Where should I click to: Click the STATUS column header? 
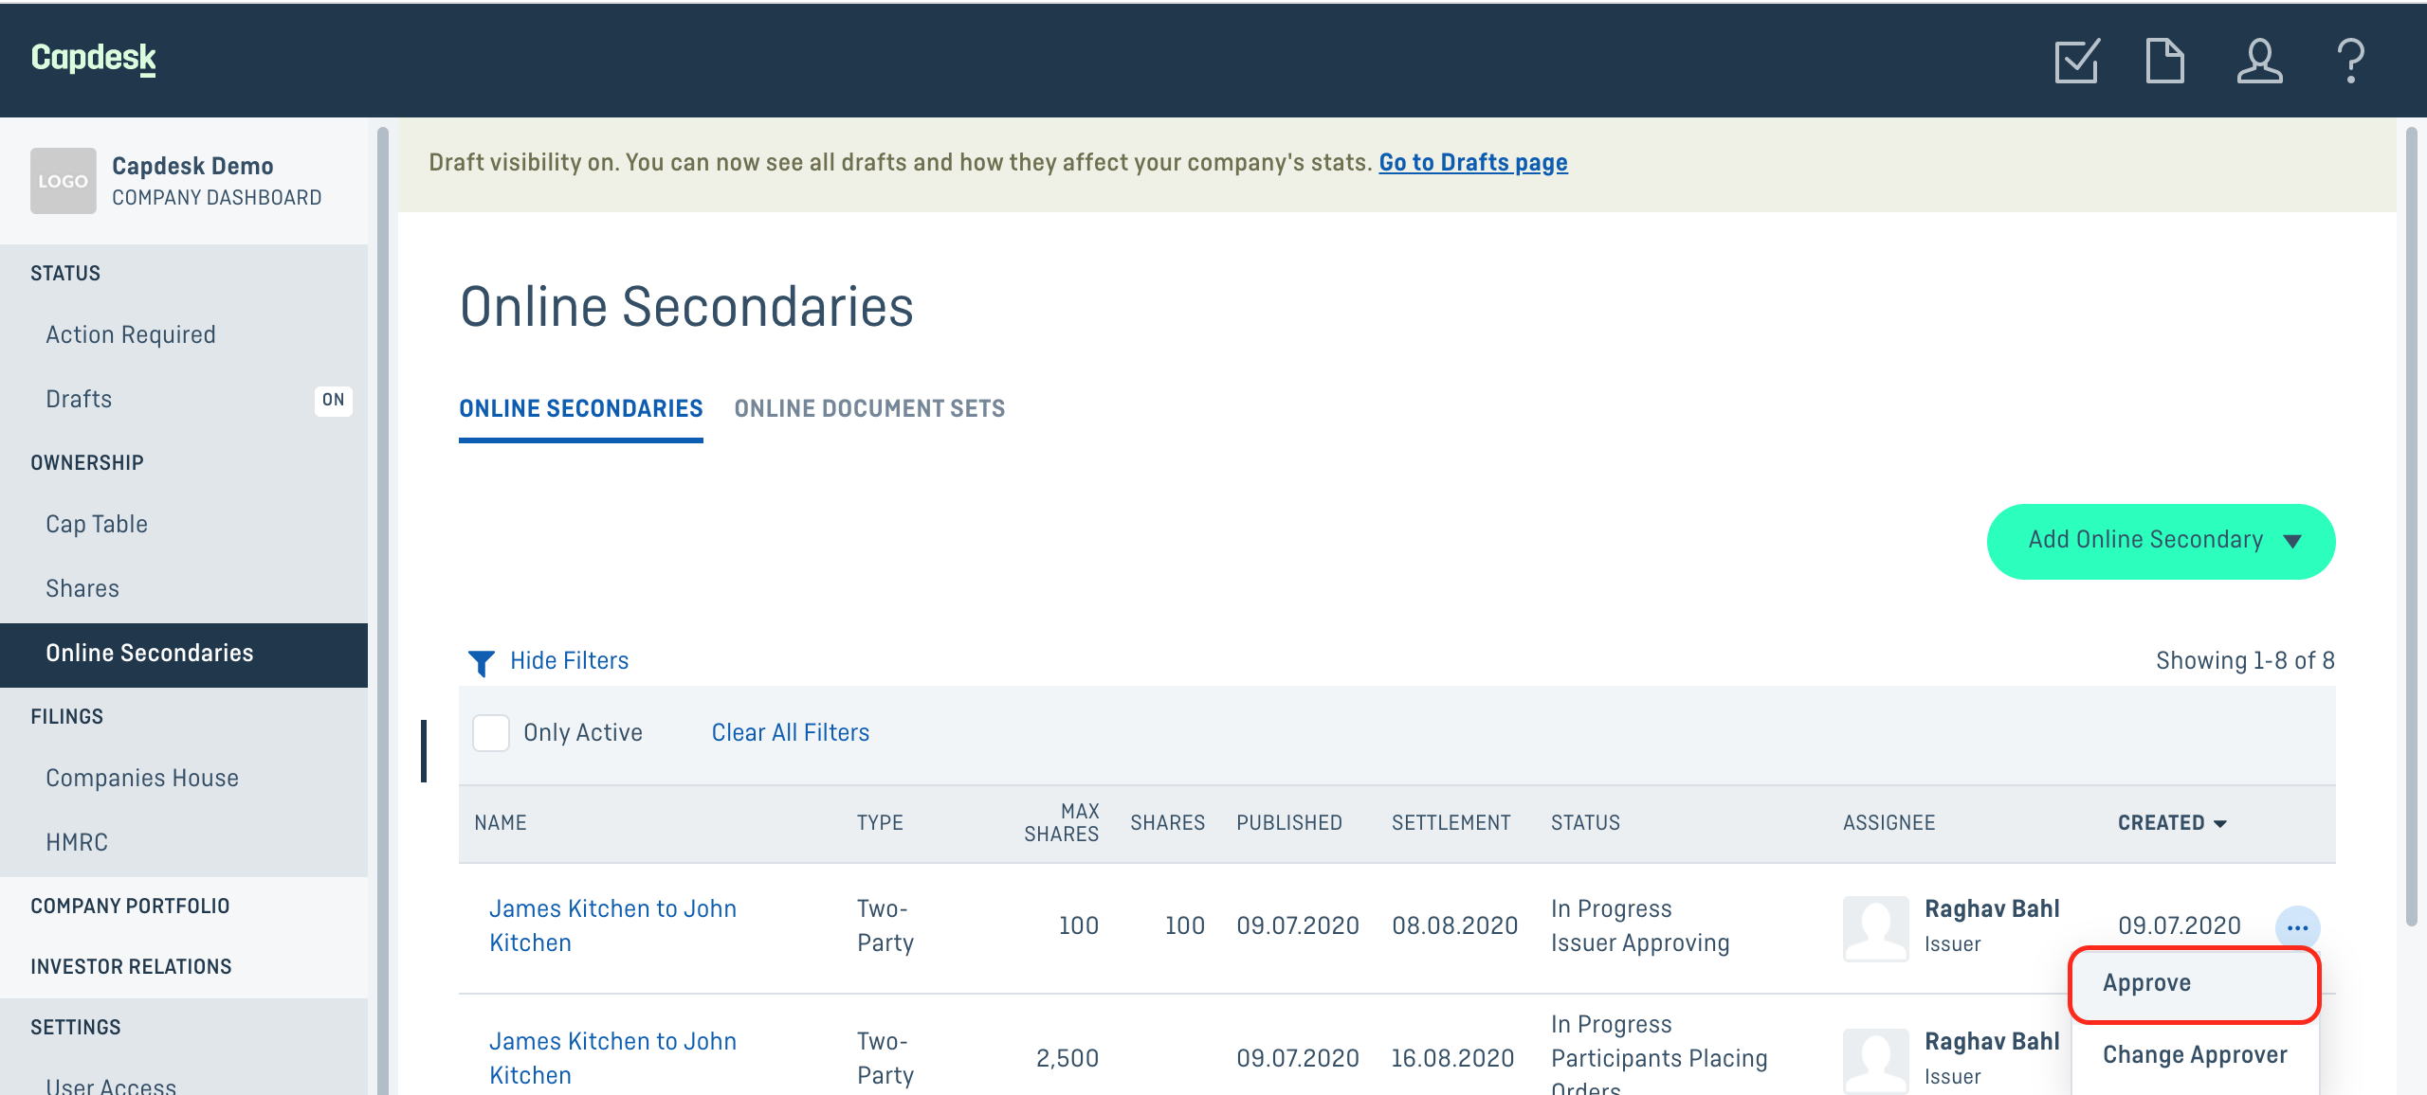pos(1586,823)
